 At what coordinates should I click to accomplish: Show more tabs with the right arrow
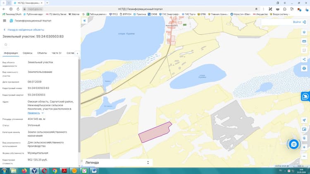click(78, 53)
